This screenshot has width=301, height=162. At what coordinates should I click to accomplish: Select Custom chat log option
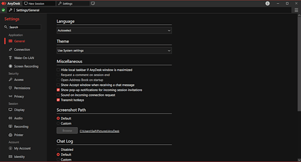(58, 159)
